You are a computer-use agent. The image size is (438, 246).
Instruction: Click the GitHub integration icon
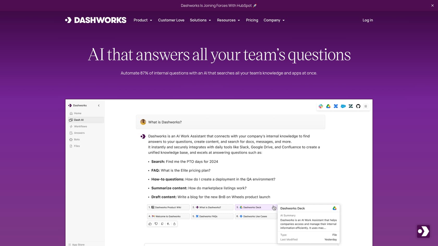(x=358, y=106)
